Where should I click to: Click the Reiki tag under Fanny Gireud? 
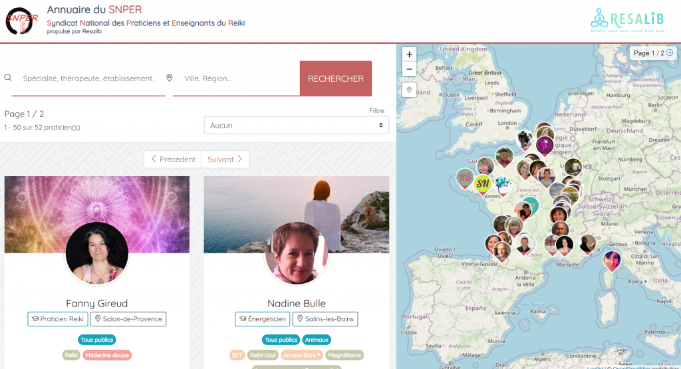pos(71,355)
